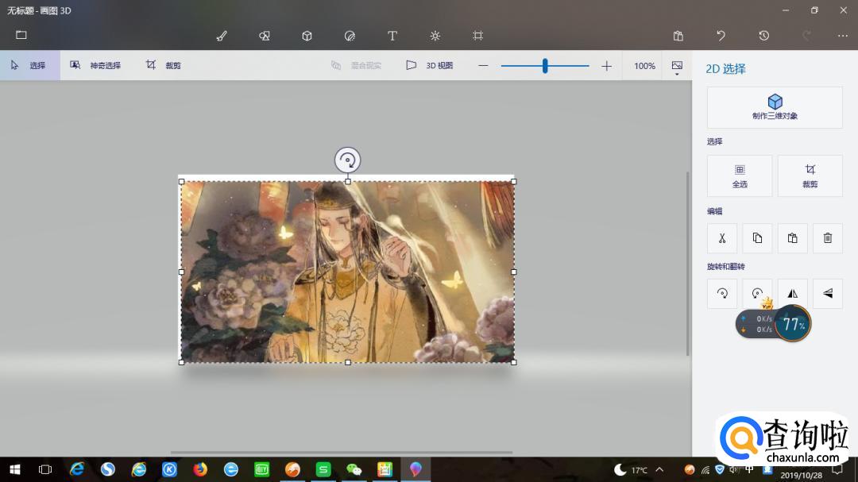Open the 3D shapes cube tool
Screen dimensions: 858x482
pyautogui.click(x=307, y=36)
